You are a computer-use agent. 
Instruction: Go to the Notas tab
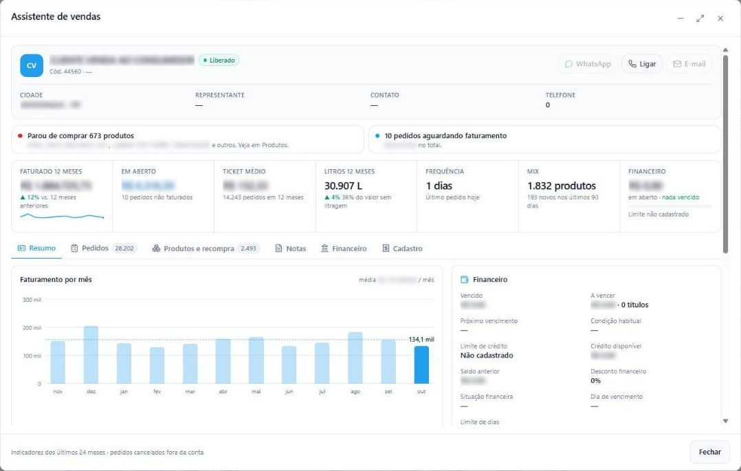click(291, 248)
